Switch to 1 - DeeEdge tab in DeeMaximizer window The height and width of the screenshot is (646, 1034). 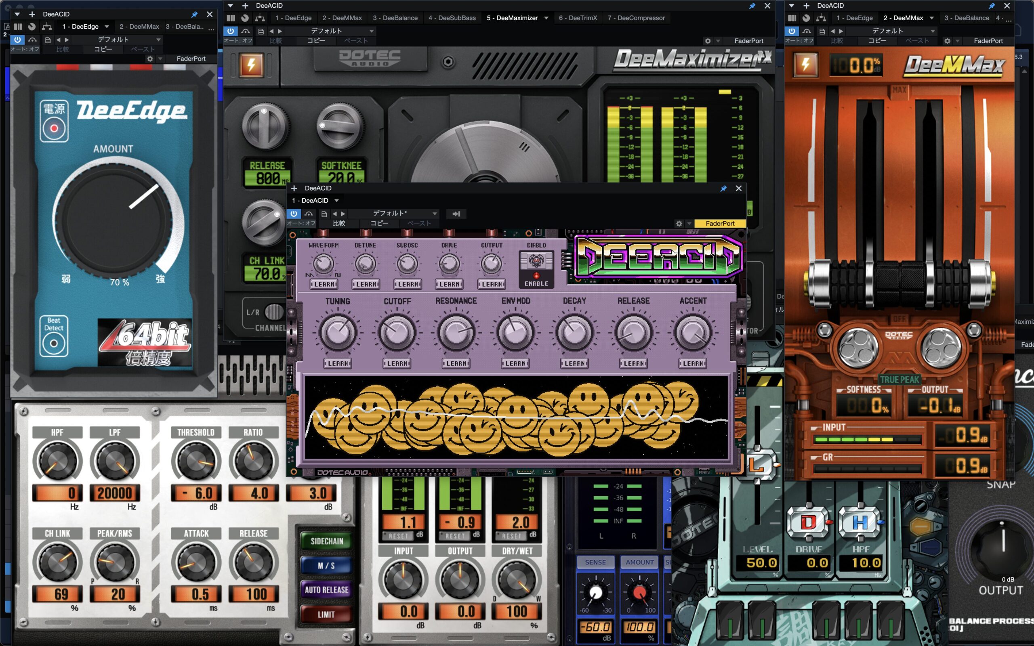(293, 18)
